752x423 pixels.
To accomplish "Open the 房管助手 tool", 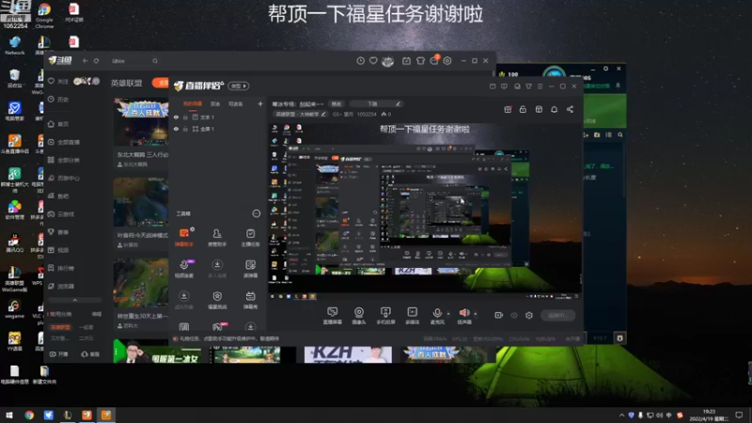I will click(x=217, y=238).
